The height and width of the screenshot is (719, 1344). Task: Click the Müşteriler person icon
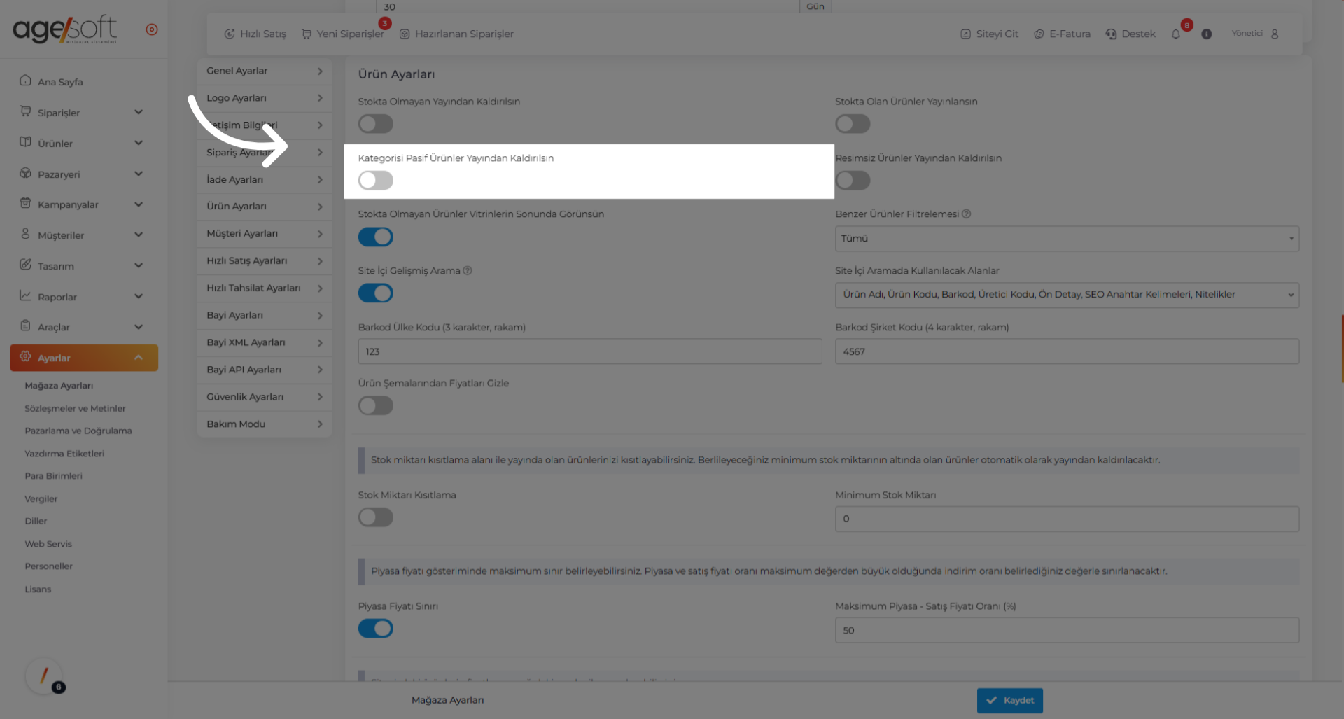(26, 234)
